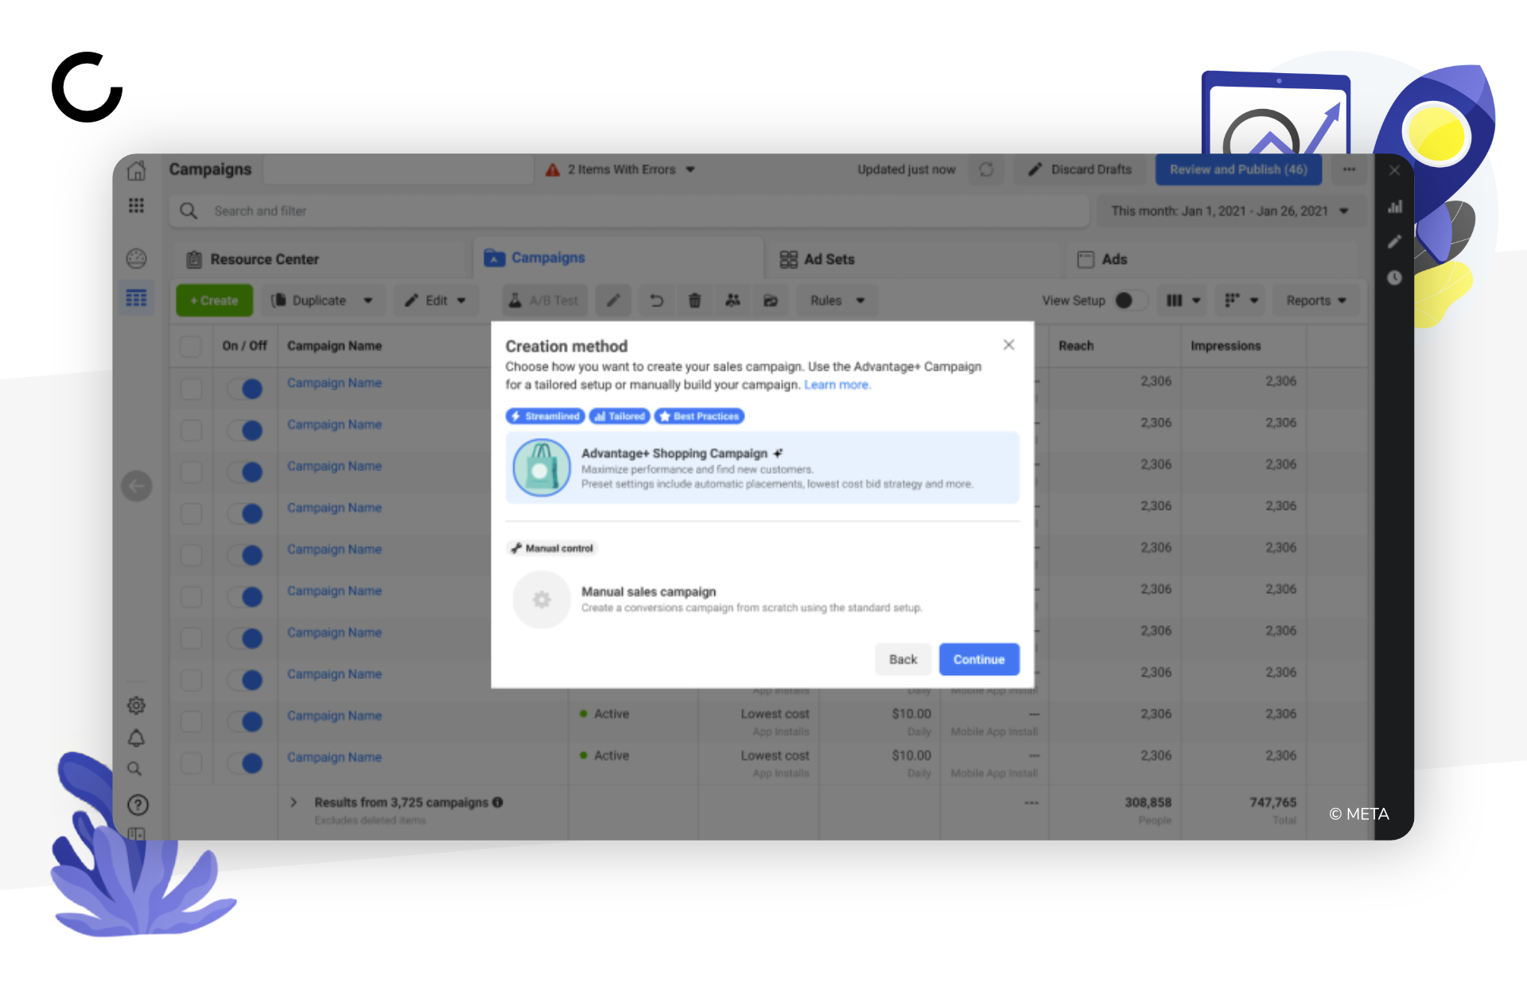1527x994 pixels.
Task: Switch off the second campaign's On/Off toggle
Action: coord(245,430)
